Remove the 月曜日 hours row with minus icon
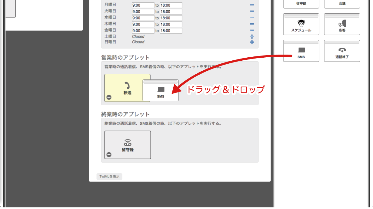The width and height of the screenshot is (373, 209). click(252, 5)
